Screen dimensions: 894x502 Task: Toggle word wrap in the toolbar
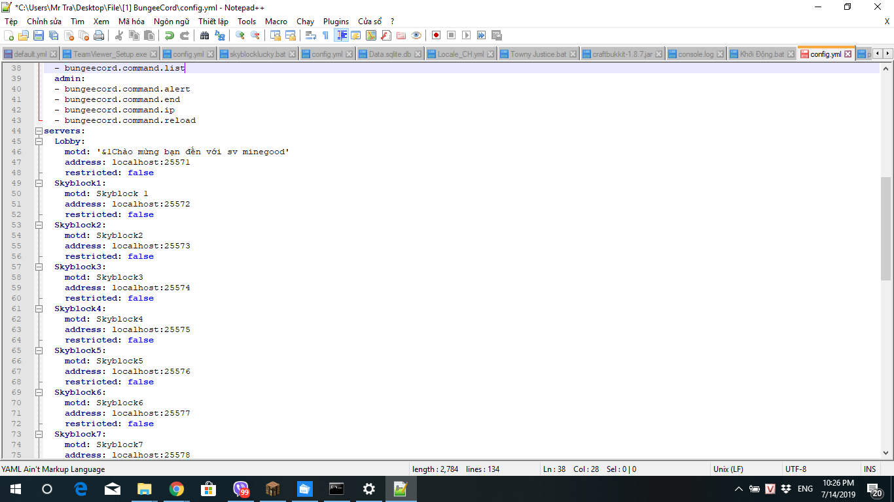(311, 35)
